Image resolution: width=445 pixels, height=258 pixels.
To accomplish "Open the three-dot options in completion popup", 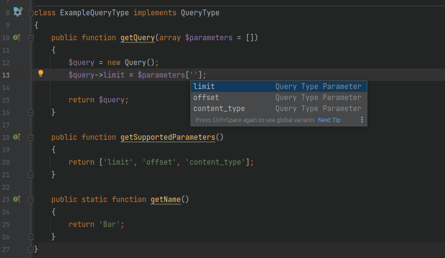I will (362, 120).
